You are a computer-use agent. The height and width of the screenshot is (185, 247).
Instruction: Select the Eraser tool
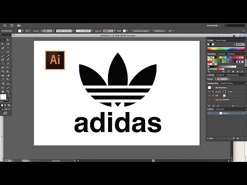click(x=8, y=60)
